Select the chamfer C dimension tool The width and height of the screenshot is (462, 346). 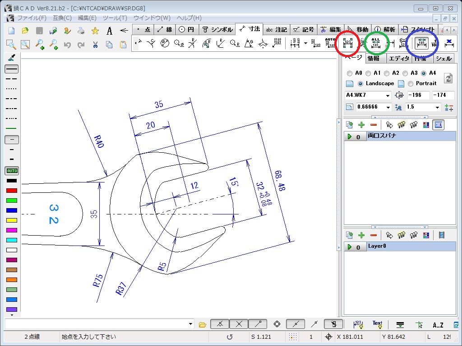[151, 44]
